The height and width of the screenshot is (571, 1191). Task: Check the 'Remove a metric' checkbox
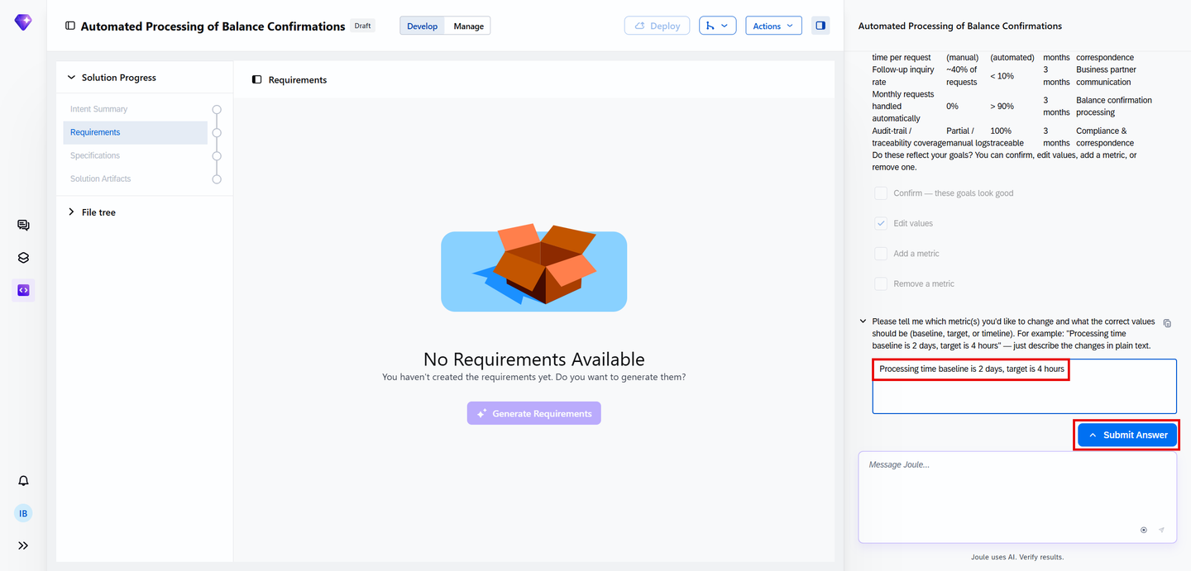[x=881, y=283]
